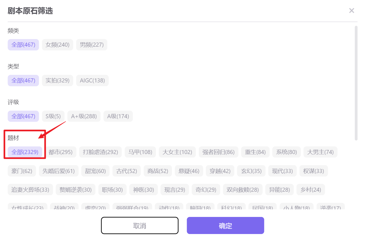
Task: Filter type by AIGC(138)
Action: coord(92,81)
